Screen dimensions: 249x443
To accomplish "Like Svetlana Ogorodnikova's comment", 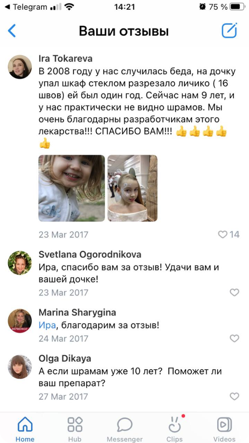I will pos(234,292).
